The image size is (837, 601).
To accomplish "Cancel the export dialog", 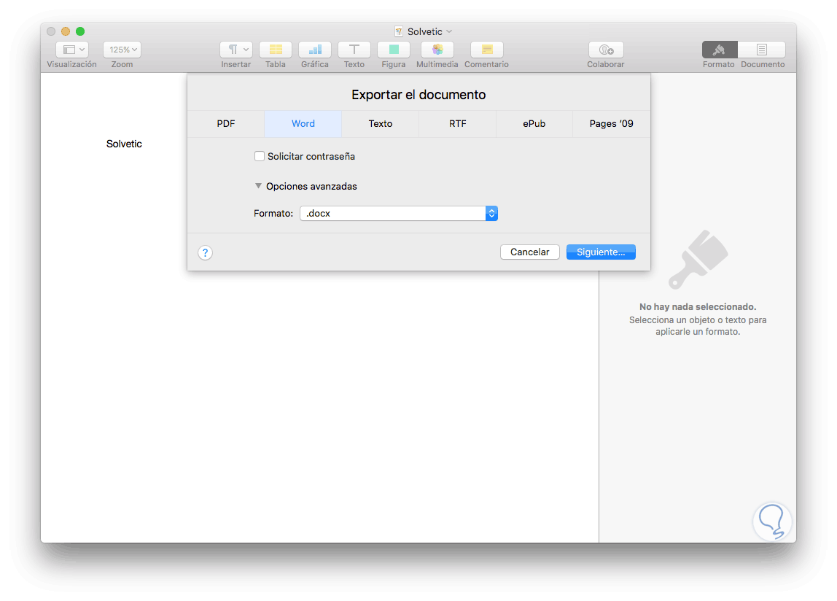I will tap(530, 252).
